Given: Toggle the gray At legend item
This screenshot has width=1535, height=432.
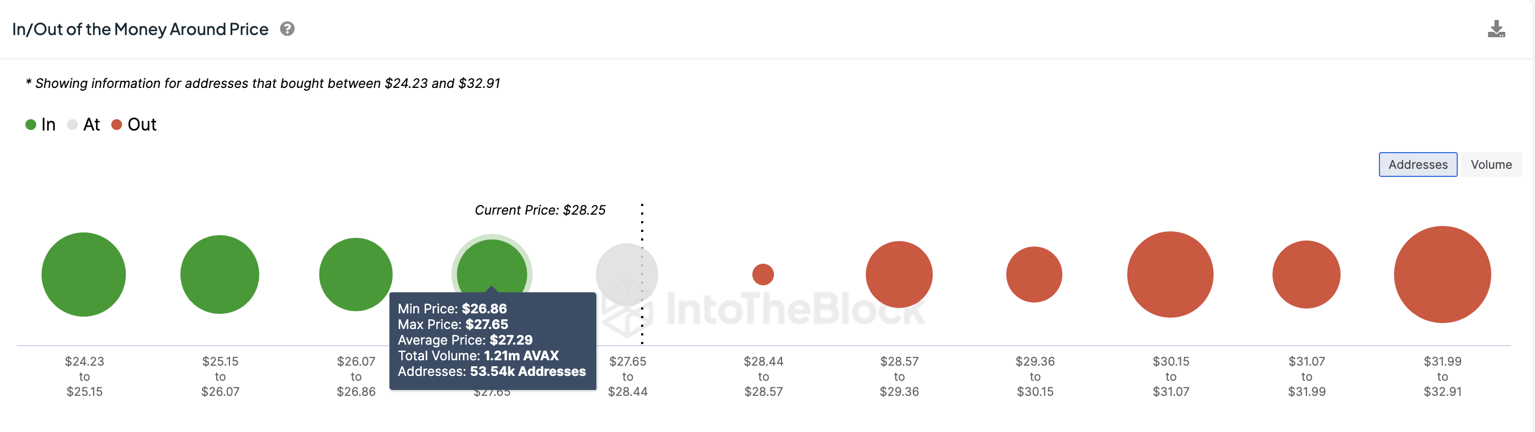Looking at the screenshot, I should pos(84,125).
